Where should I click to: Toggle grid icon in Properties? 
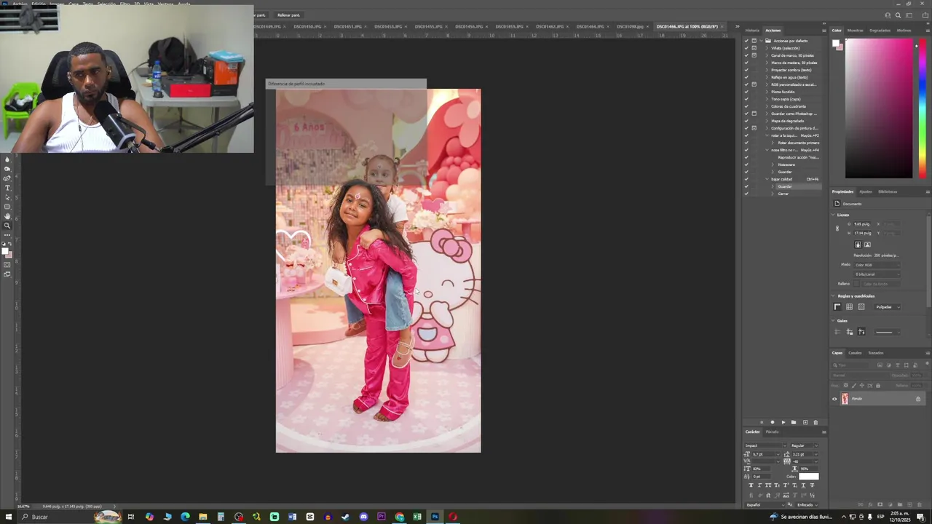pos(849,307)
